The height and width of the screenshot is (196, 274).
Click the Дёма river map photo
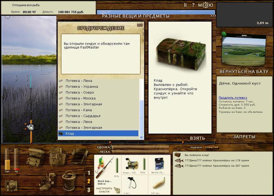[x=244, y=50]
